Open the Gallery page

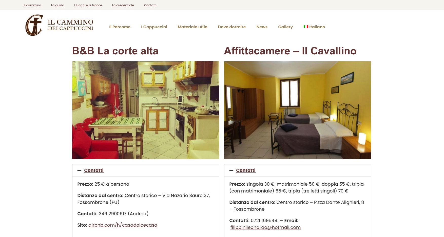285,27
